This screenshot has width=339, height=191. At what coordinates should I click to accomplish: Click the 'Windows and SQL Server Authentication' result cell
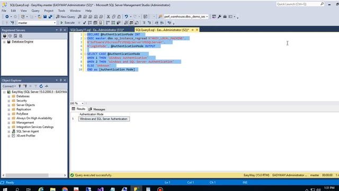pyautogui.click(x=104, y=119)
